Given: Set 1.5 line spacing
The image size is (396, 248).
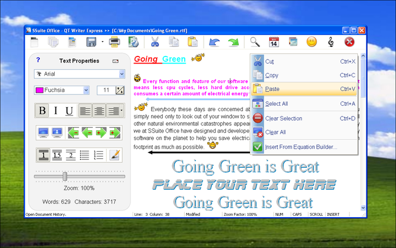Looking at the screenshot, I should coord(57,155).
